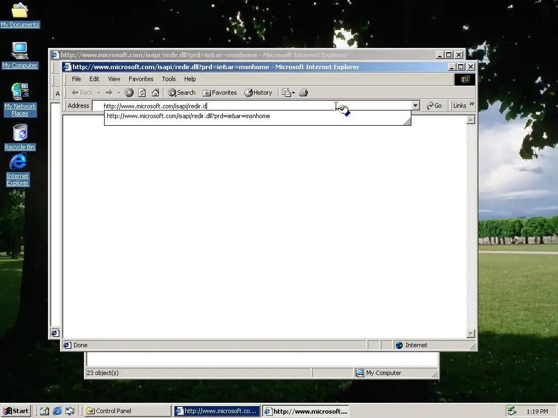Open the Start menu
Viewport: 558px width, 418px height.
coord(16,411)
